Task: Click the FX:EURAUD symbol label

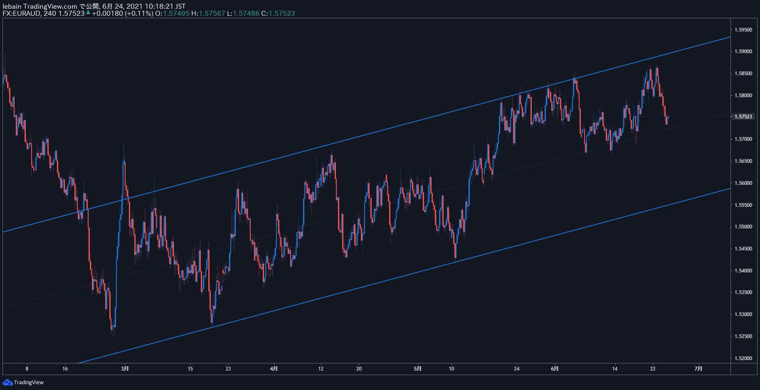Action: 22,13
